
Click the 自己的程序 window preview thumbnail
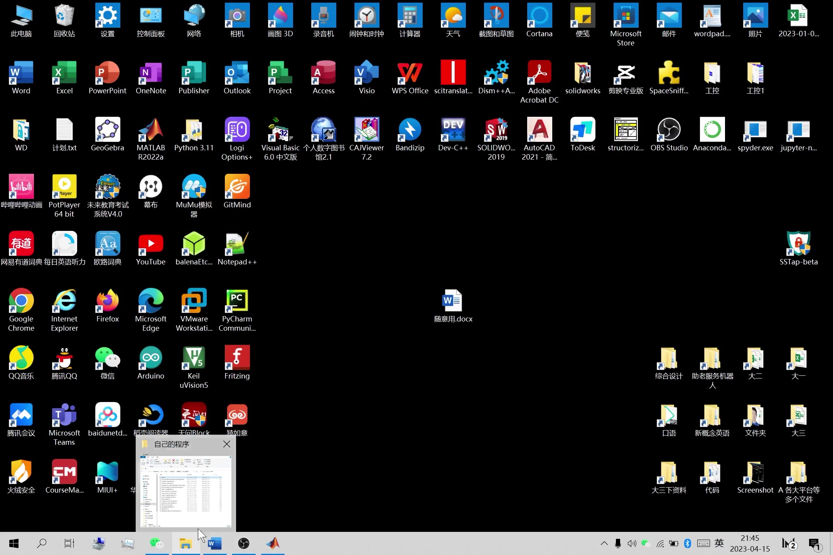[x=186, y=491]
